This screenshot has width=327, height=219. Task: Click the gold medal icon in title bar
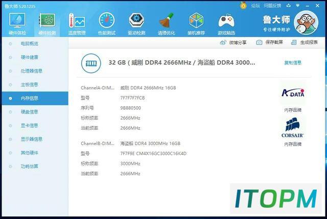tap(243, 6)
